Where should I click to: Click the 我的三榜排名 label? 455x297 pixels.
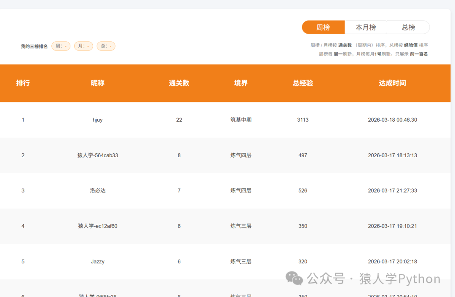point(34,46)
